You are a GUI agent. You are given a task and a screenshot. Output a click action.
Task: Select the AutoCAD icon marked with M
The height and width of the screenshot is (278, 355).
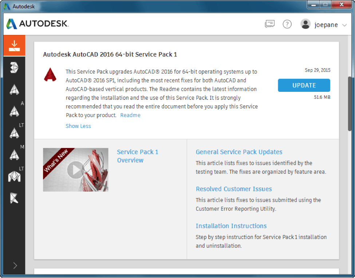pyautogui.click(x=14, y=154)
